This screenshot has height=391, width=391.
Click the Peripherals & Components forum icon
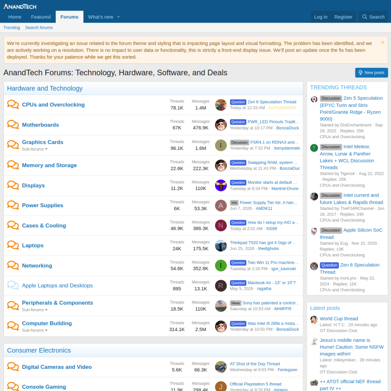coord(13,306)
